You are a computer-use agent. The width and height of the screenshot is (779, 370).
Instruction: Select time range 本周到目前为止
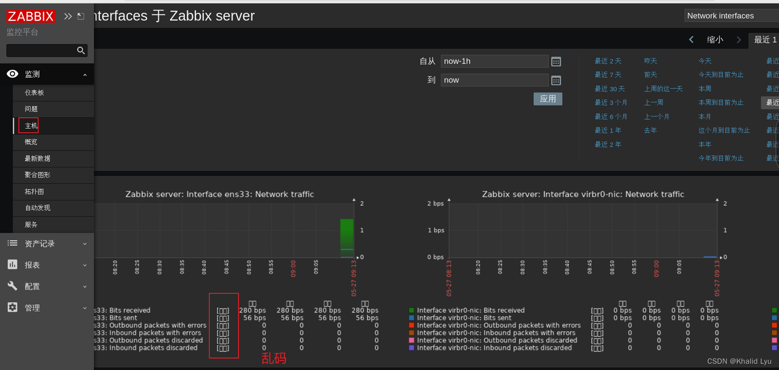tap(721, 103)
